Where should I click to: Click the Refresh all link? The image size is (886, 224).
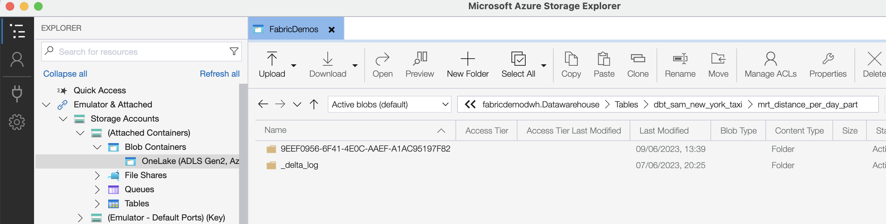tap(220, 74)
